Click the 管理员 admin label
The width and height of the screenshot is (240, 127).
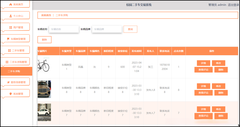(217, 5)
